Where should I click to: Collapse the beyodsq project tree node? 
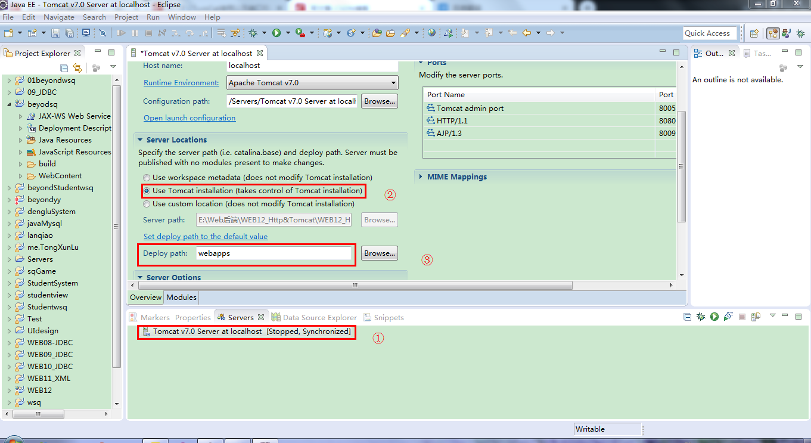coord(9,104)
